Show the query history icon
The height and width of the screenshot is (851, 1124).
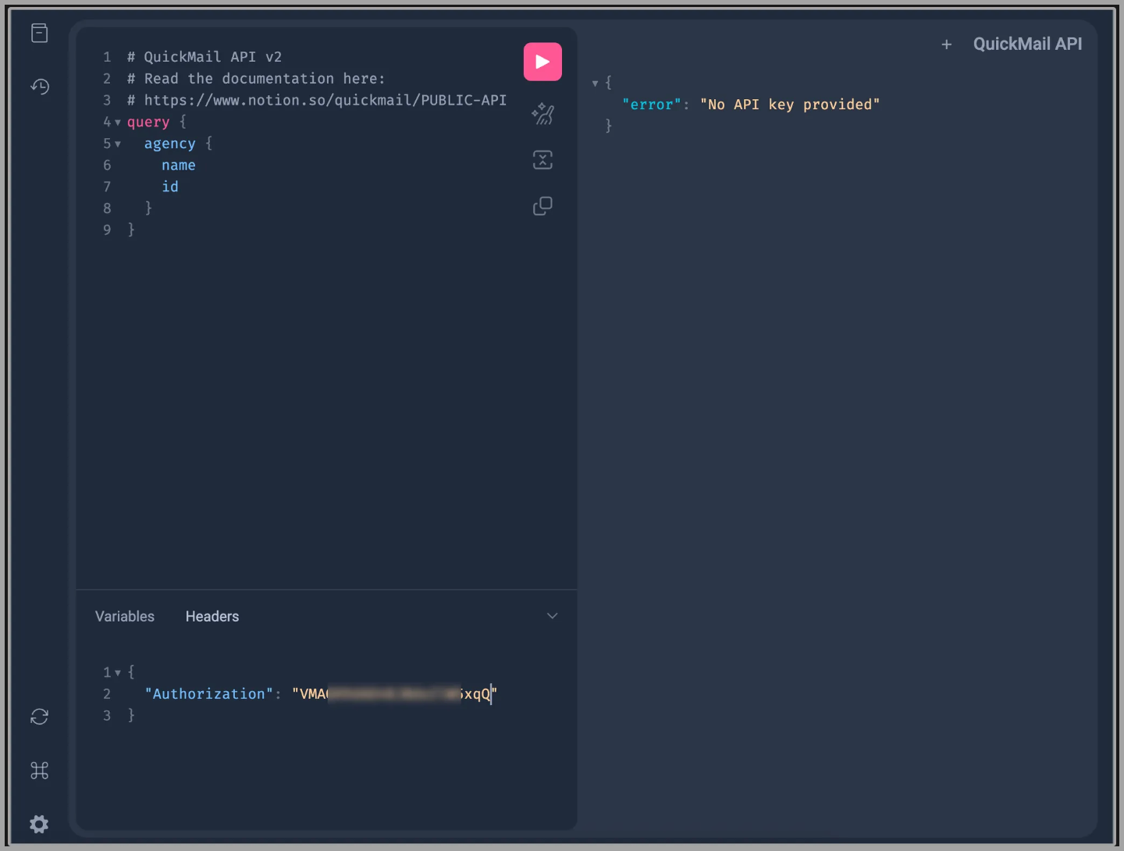coord(39,86)
